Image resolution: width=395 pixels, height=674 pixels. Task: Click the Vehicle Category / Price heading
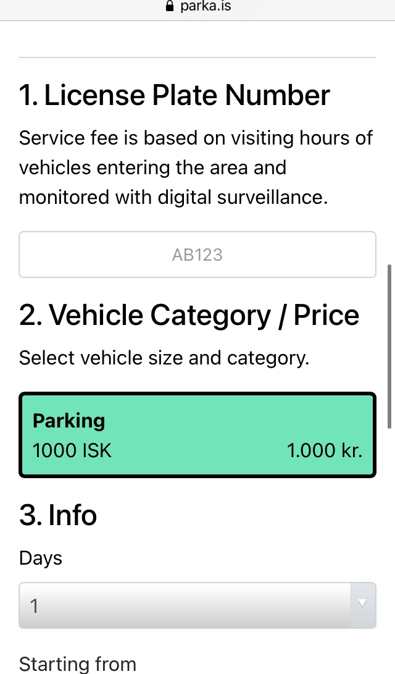click(189, 315)
